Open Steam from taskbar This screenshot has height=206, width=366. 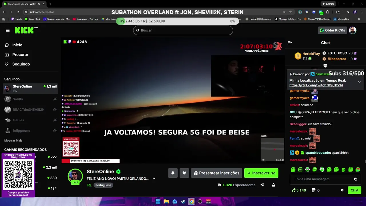pos(183,201)
